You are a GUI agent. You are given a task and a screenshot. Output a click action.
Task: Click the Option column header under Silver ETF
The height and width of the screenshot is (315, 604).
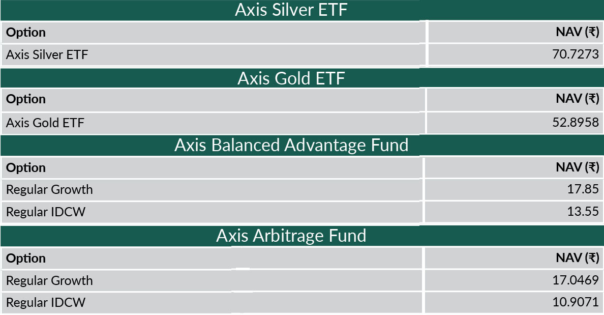tap(26, 33)
